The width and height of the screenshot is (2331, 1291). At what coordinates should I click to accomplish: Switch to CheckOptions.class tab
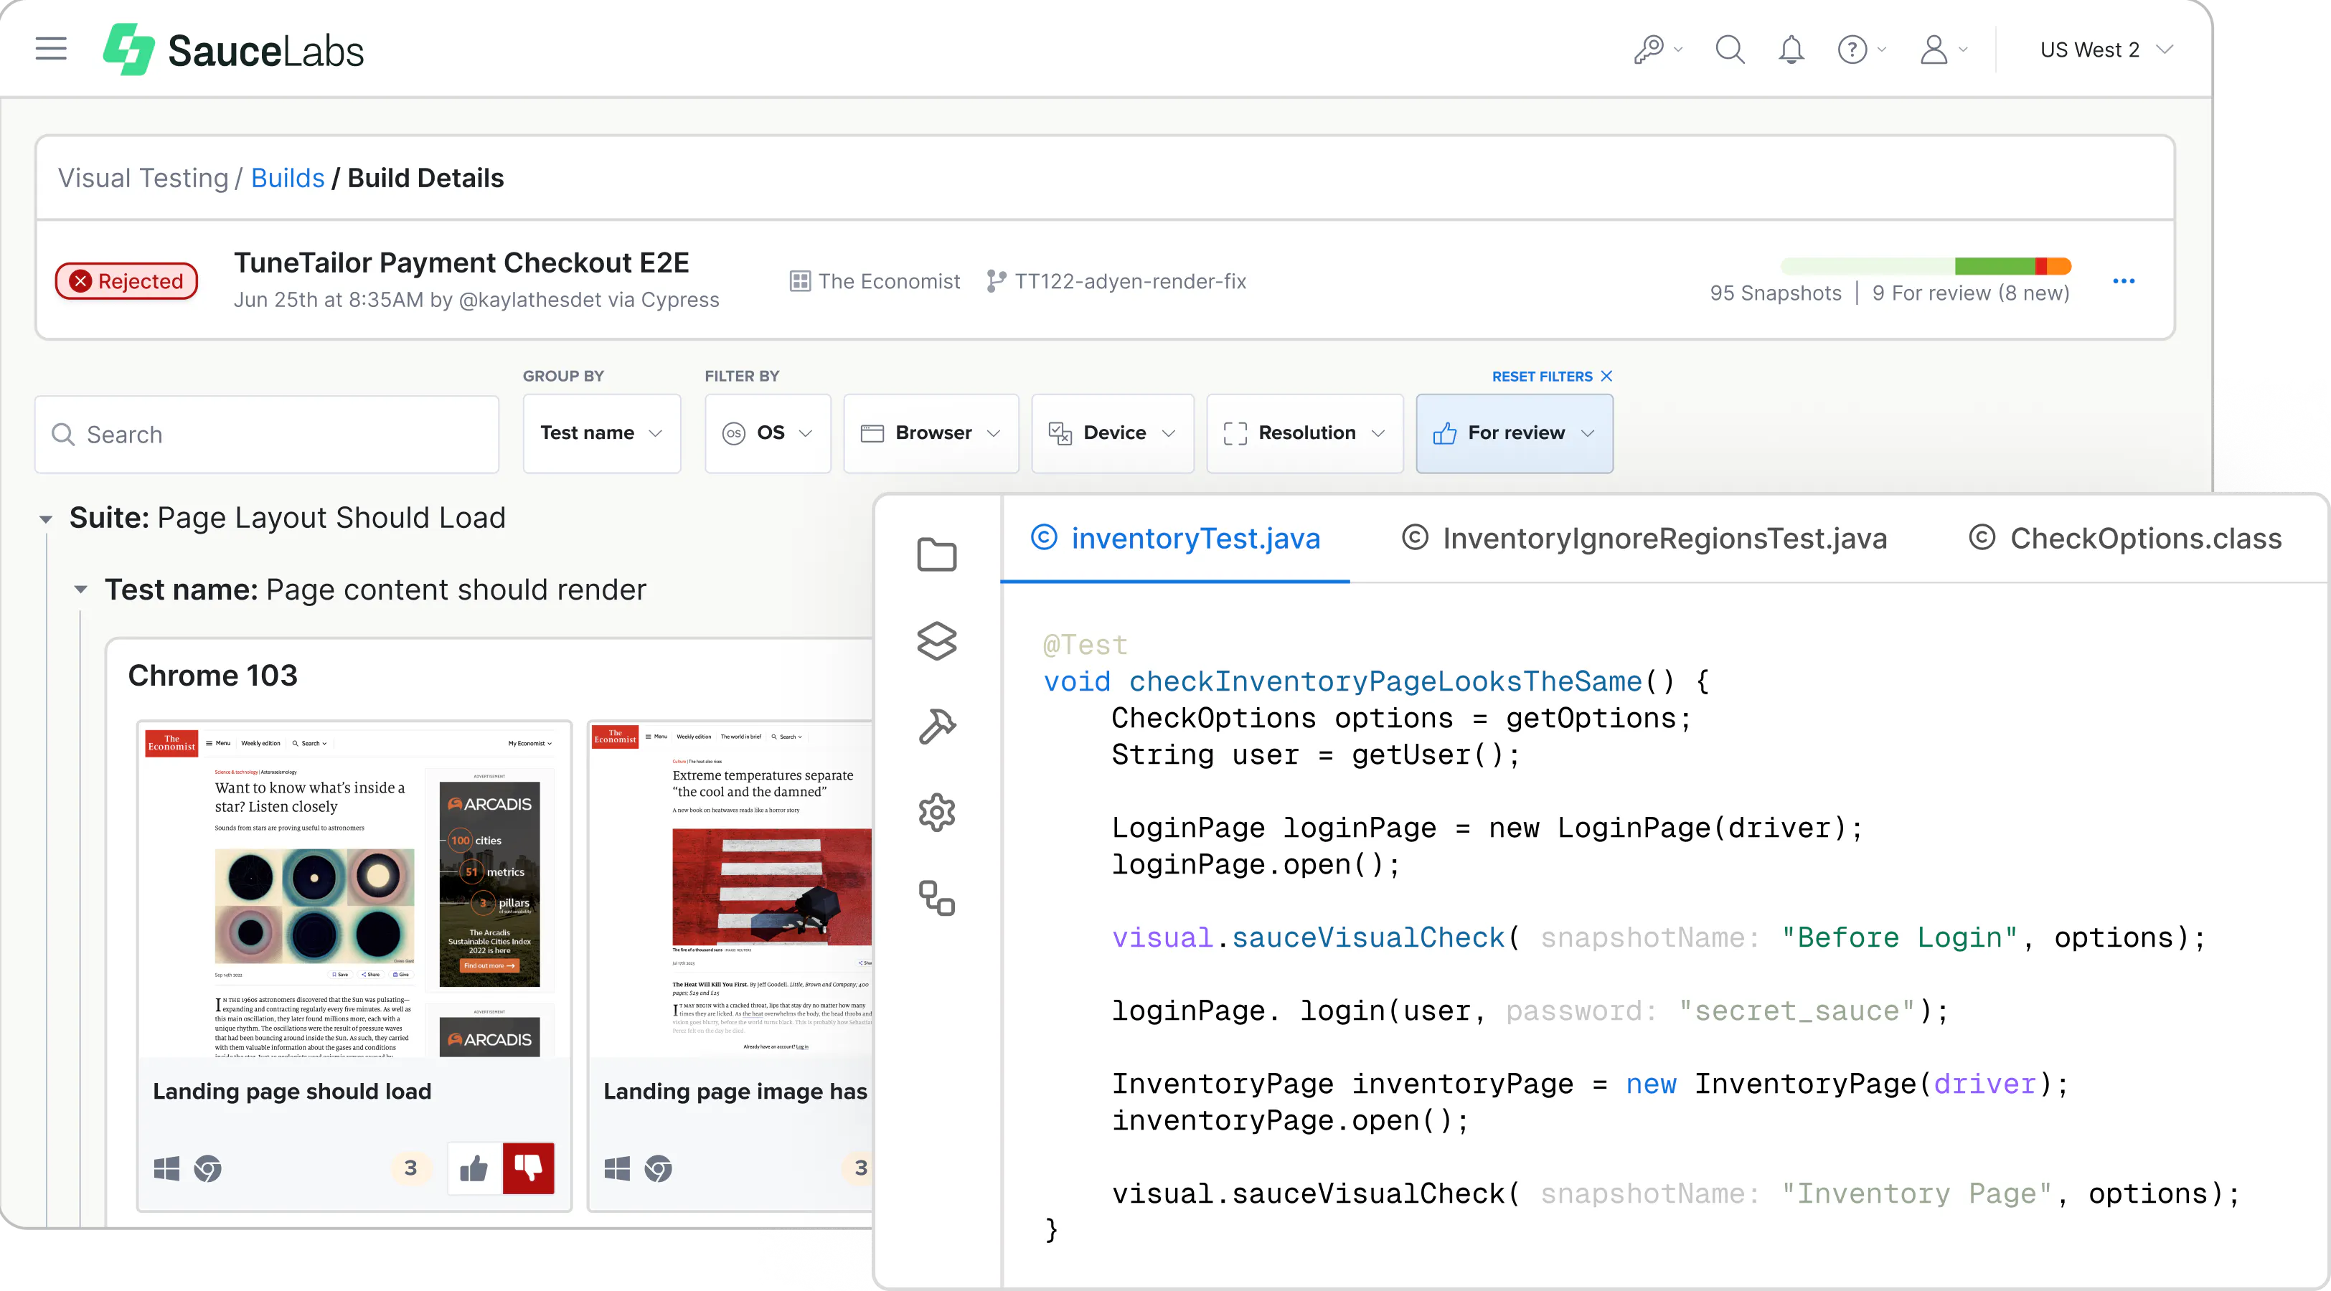2124,539
